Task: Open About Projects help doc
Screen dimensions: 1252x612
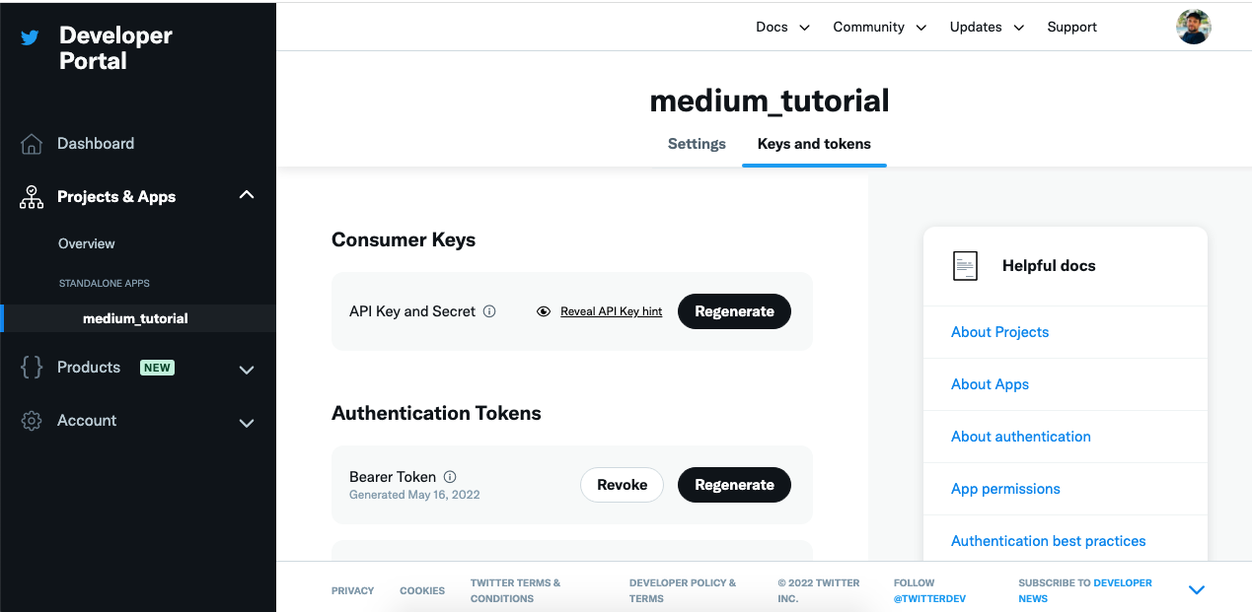Action: coord(999,332)
